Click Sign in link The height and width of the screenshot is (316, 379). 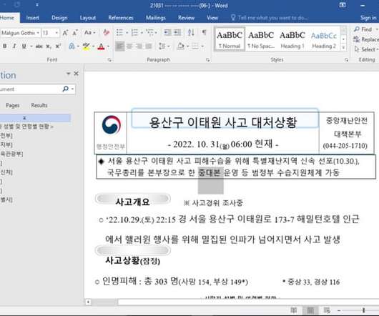[x=368, y=18]
